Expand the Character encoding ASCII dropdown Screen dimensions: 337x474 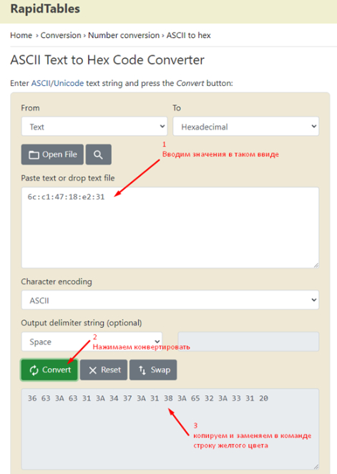[x=170, y=300]
